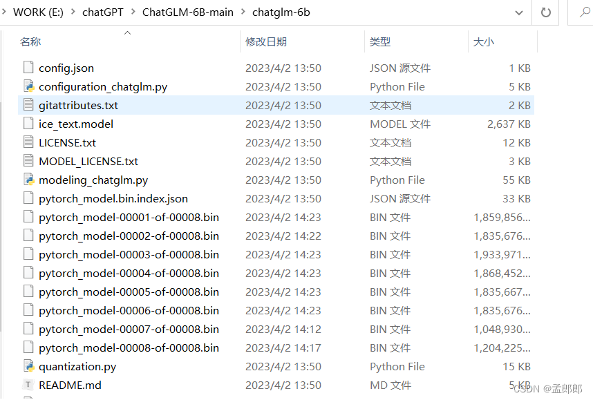Select pytorch_model-00003-of-00008.bin file name
Screen dimensions: 593x400
(129, 254)
